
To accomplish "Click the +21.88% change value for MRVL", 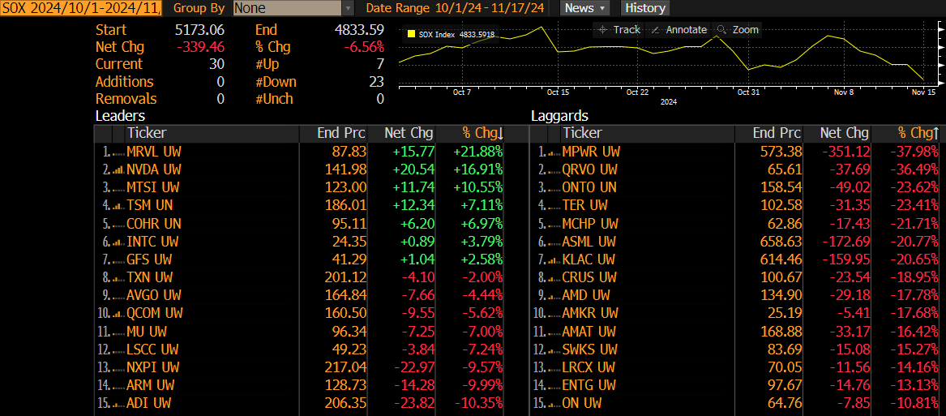I will 478,152.
